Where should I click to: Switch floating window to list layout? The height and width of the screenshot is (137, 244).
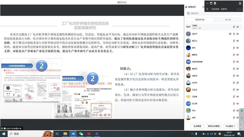tap(215, 3)
